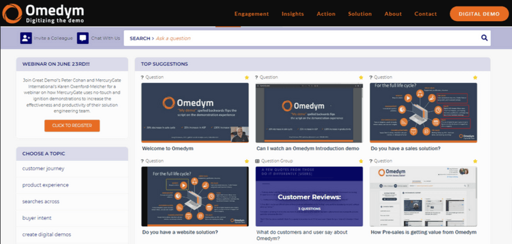Click star on sales solution card

tap(475, 77)
